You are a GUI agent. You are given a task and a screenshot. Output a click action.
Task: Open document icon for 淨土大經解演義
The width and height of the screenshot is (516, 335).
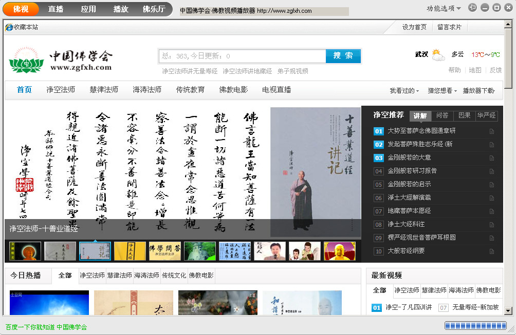click(x=492, y=198)
